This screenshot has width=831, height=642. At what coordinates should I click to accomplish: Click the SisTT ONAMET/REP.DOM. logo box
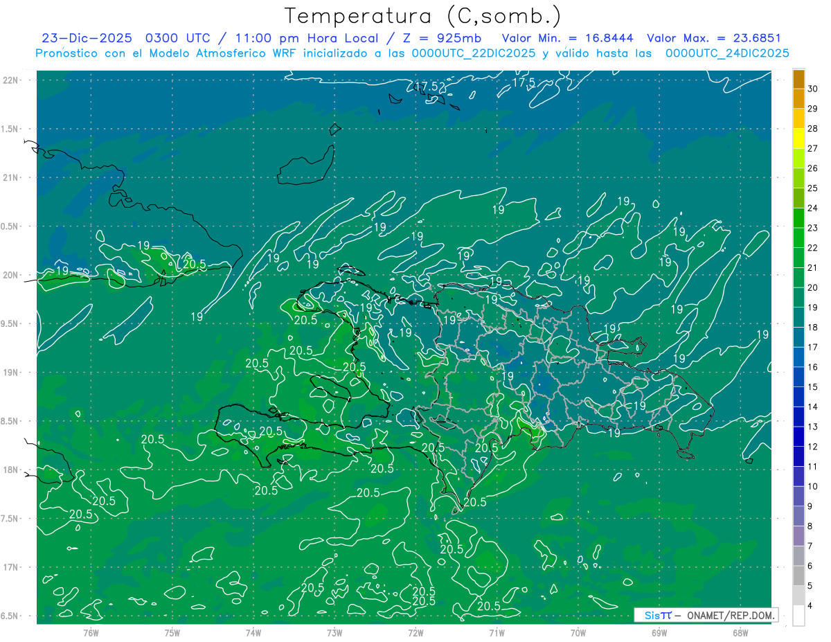click(x=706, y=615)
